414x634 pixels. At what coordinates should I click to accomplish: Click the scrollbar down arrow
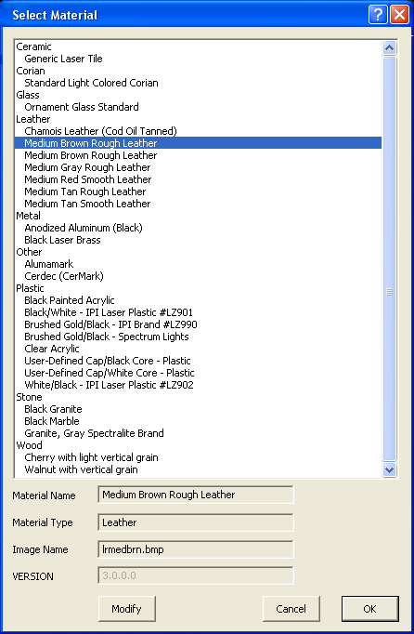pos(389,469)
